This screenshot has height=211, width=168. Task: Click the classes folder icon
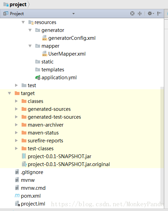[x=24, y=101]
